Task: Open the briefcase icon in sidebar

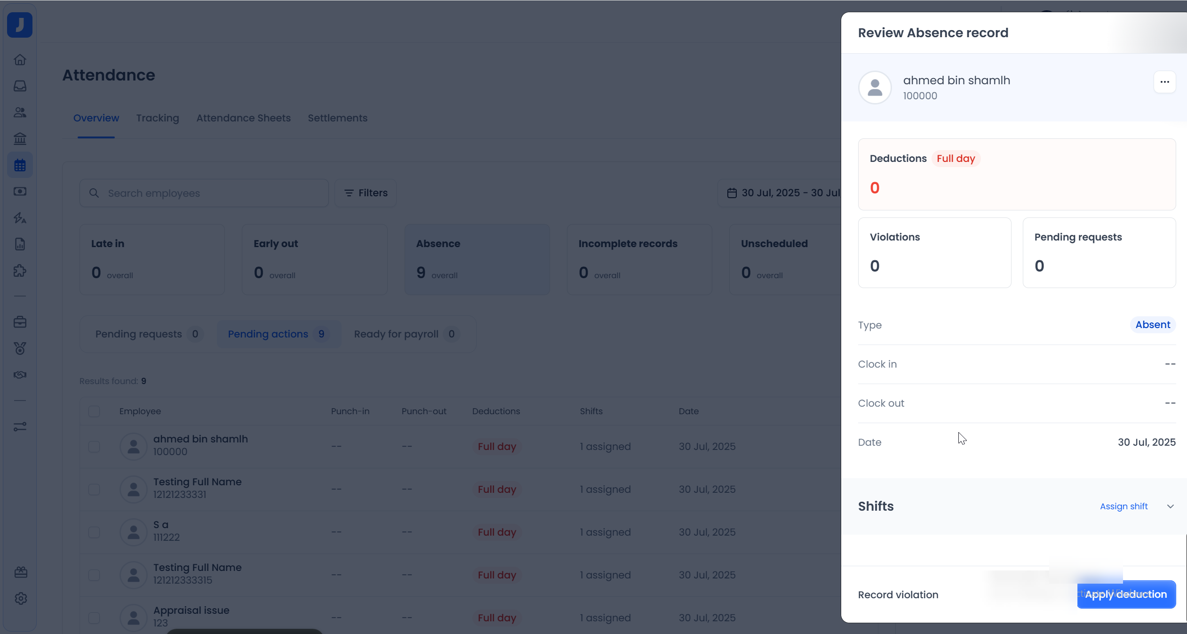Action: 20,322
